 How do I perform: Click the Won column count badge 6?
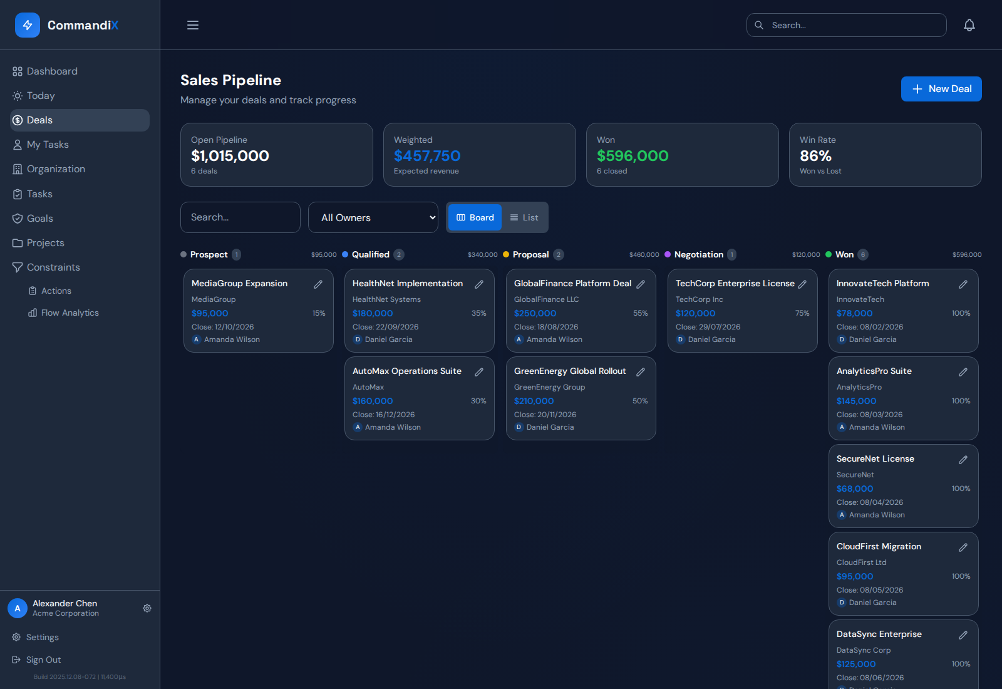click(863, 254)
